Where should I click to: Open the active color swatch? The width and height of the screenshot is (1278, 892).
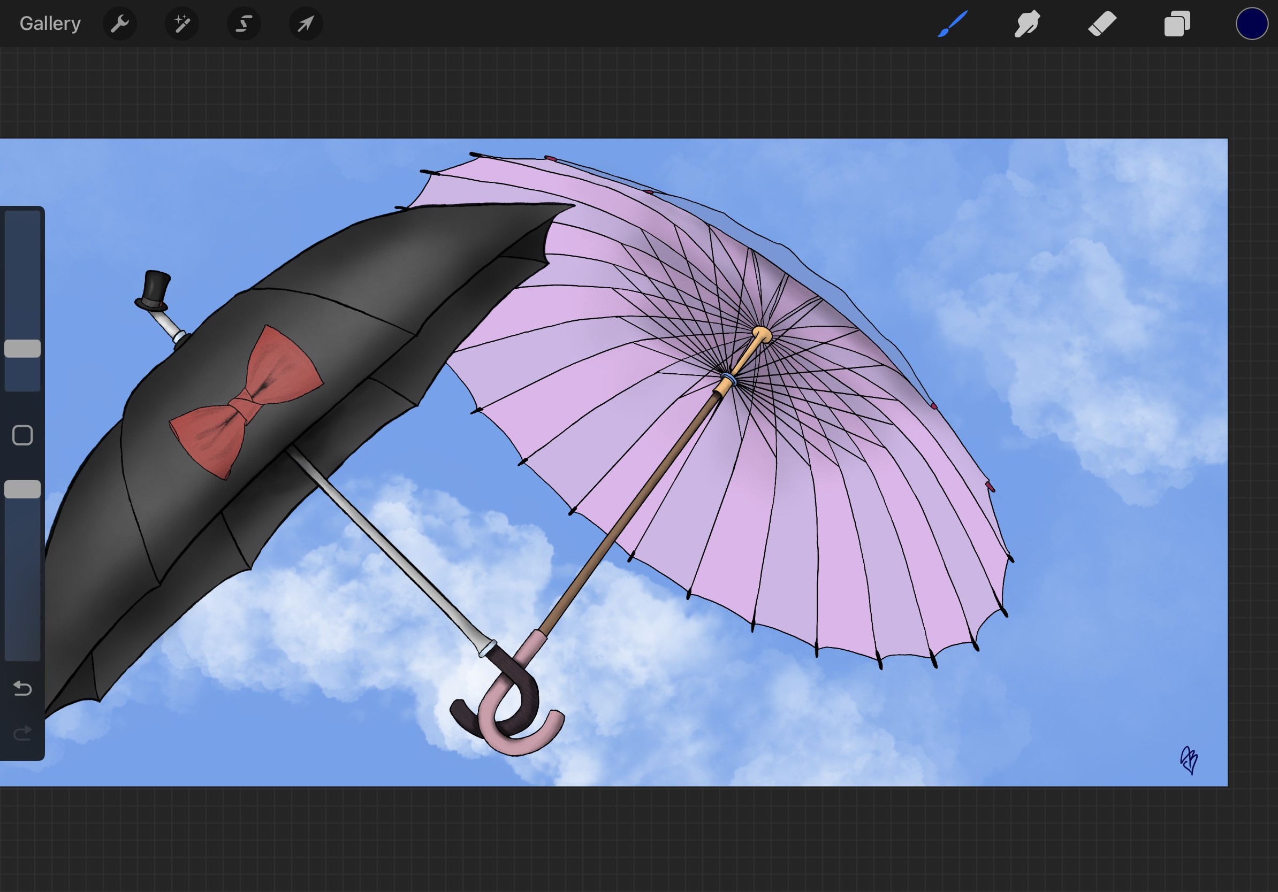(x=1251, y=24)
